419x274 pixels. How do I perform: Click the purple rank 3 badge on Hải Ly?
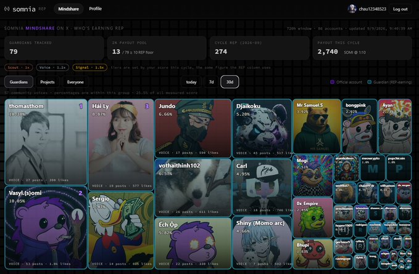[x=147, y=107]
